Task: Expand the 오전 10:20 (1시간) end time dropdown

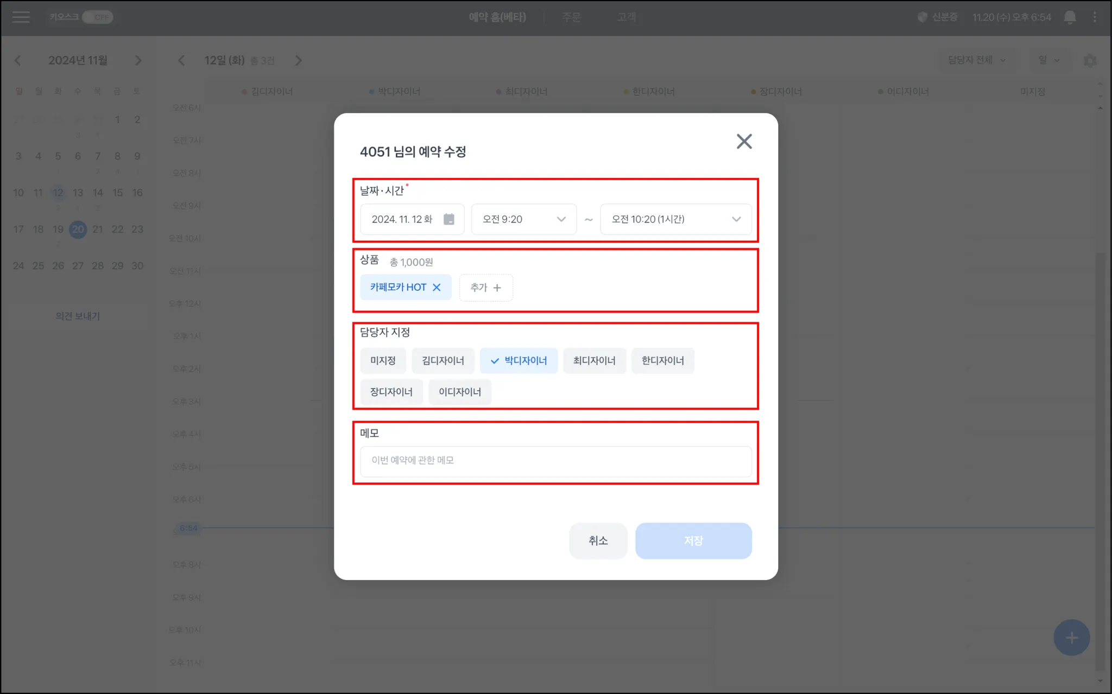Action: [x=675, y=219]
